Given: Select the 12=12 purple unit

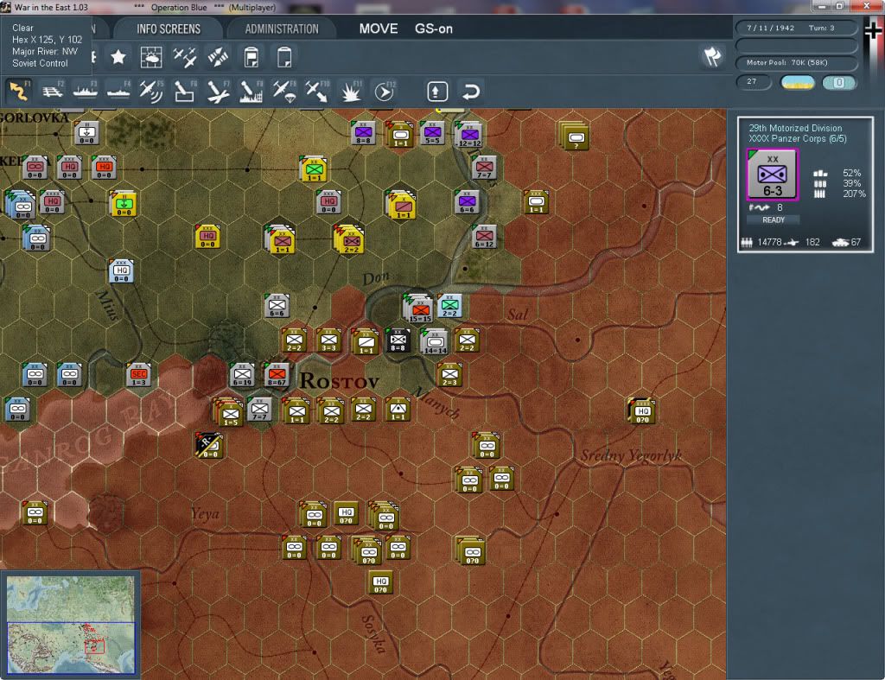Looking at the screenshot, I should point(469,136).
